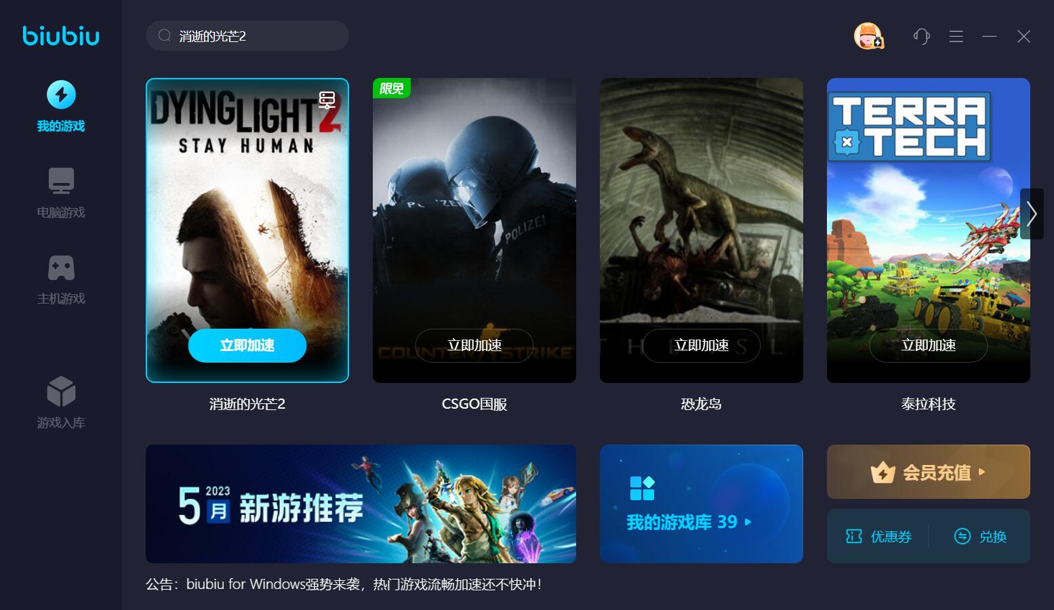Viewport: 1054px width, 610px height.
Task: Open the customer support headset icon
Action: click(x=921, y=36)
